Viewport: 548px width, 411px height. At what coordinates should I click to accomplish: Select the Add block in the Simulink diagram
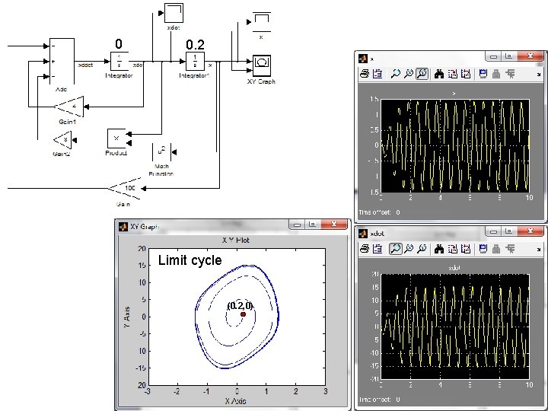click(62, 61)
